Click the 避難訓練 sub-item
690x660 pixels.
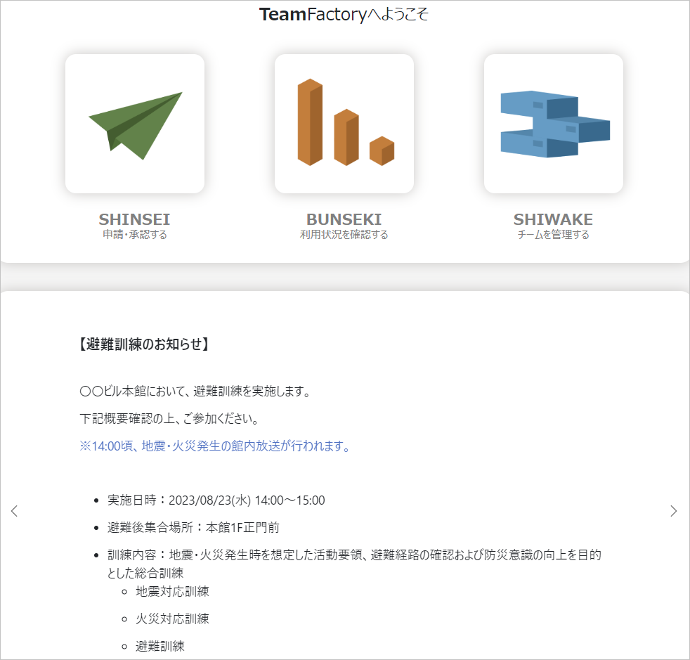coord(160,646)
